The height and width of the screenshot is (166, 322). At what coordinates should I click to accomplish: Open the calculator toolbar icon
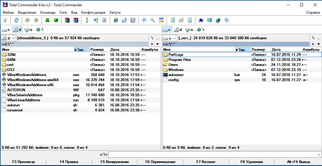[190, 20]
